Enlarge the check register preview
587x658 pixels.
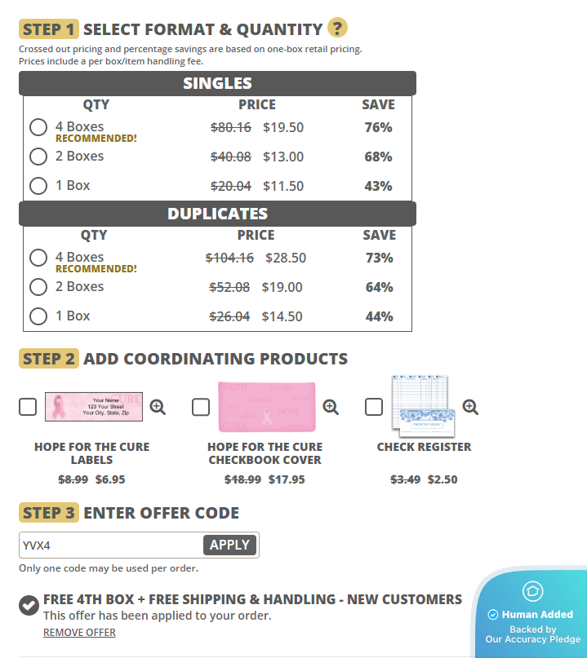pyautogui.click(x=470, y=407)
